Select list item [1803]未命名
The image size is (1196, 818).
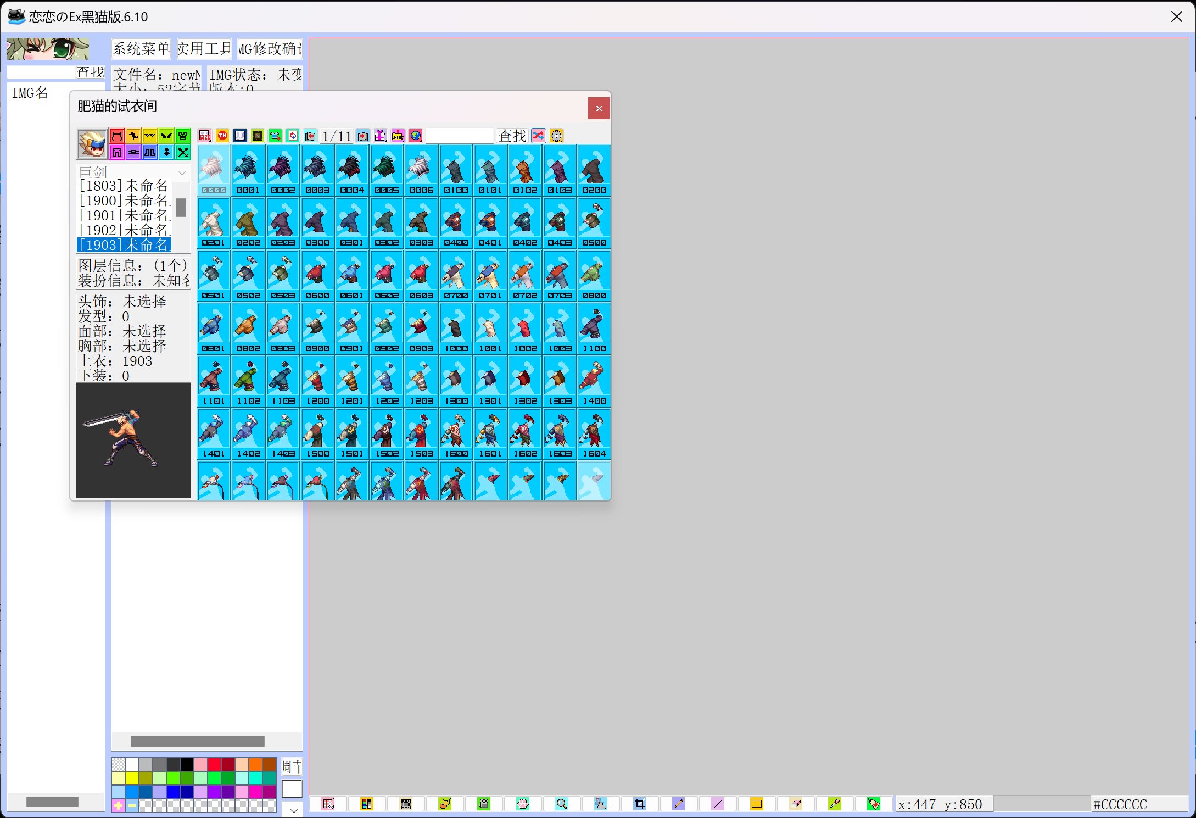(x=124, y=186)
